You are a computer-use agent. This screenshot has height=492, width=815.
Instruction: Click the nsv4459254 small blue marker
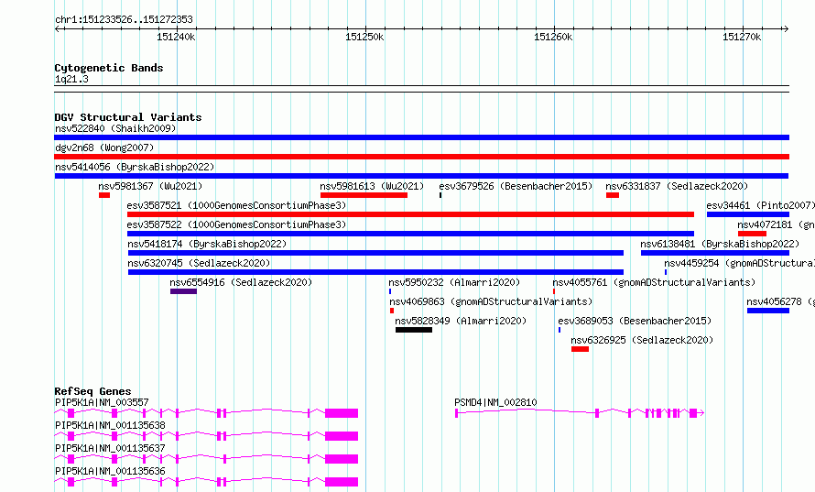666,272
